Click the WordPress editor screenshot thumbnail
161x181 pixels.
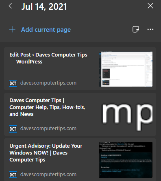(126, 69)
